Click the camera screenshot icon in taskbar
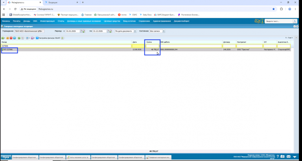The image size is (302, 161). [283, 157]
